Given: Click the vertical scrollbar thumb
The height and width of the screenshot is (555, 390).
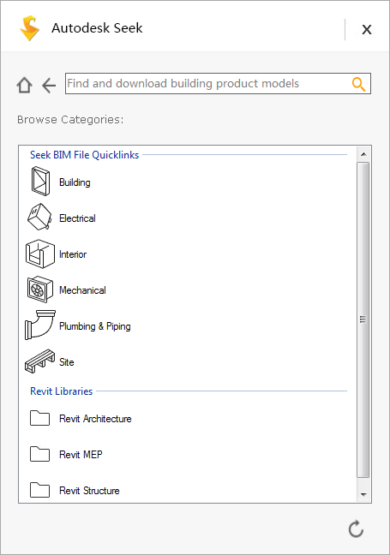Looking at the screenshot, I should pos(363,320).
